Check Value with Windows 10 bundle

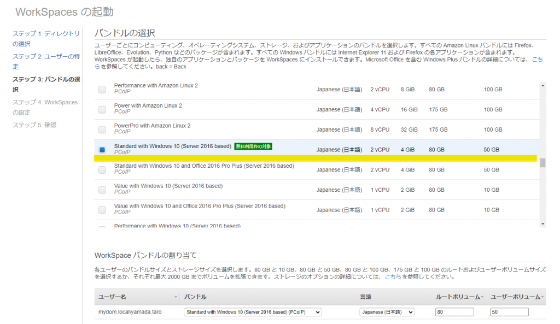click(x=102, y=190)
